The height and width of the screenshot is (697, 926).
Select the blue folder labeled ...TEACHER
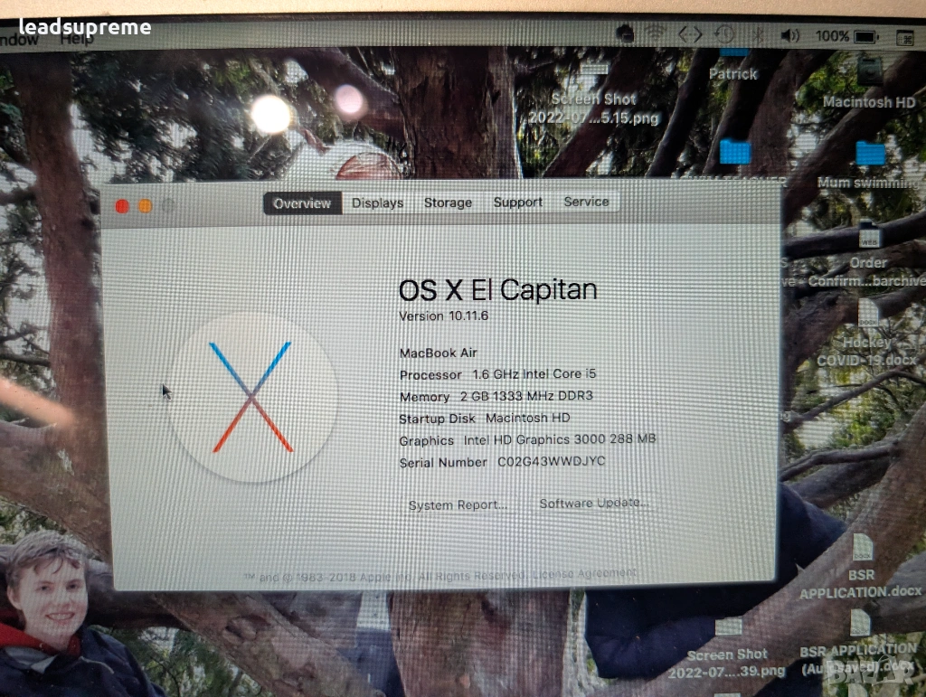tap(735, 151)
